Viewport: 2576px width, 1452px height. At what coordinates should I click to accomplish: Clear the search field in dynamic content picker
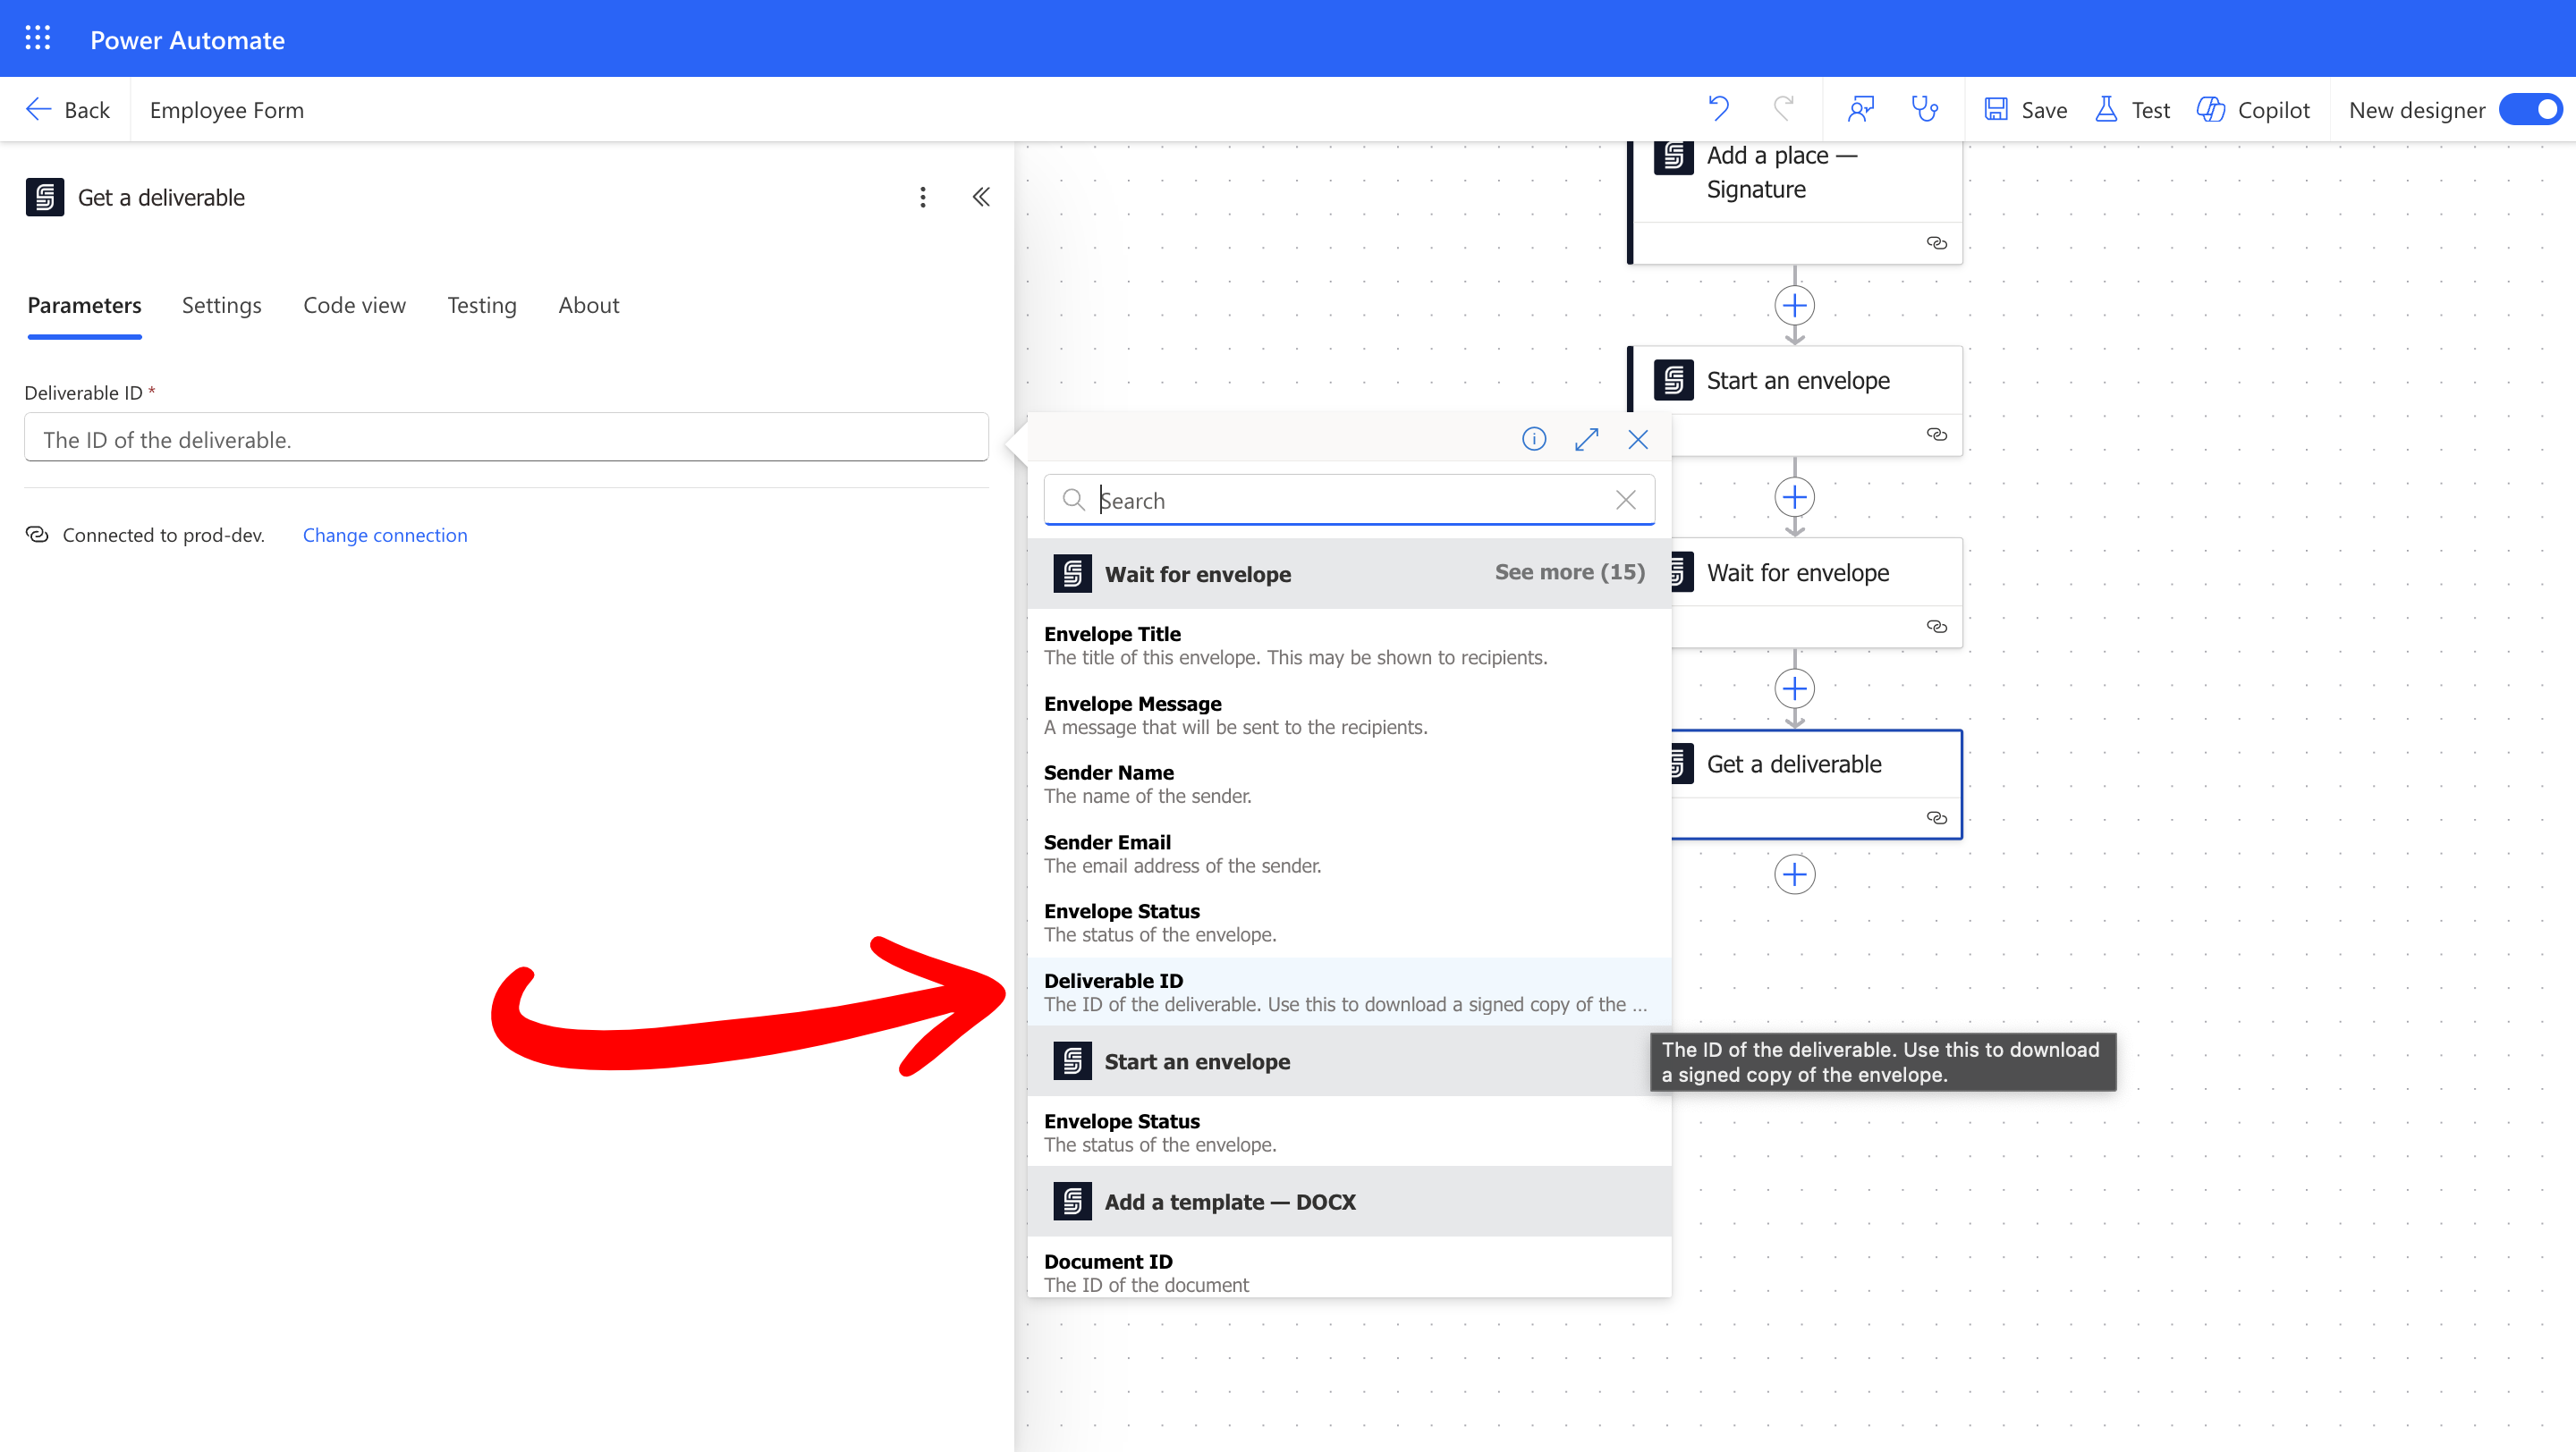(x=1626, y=500)
